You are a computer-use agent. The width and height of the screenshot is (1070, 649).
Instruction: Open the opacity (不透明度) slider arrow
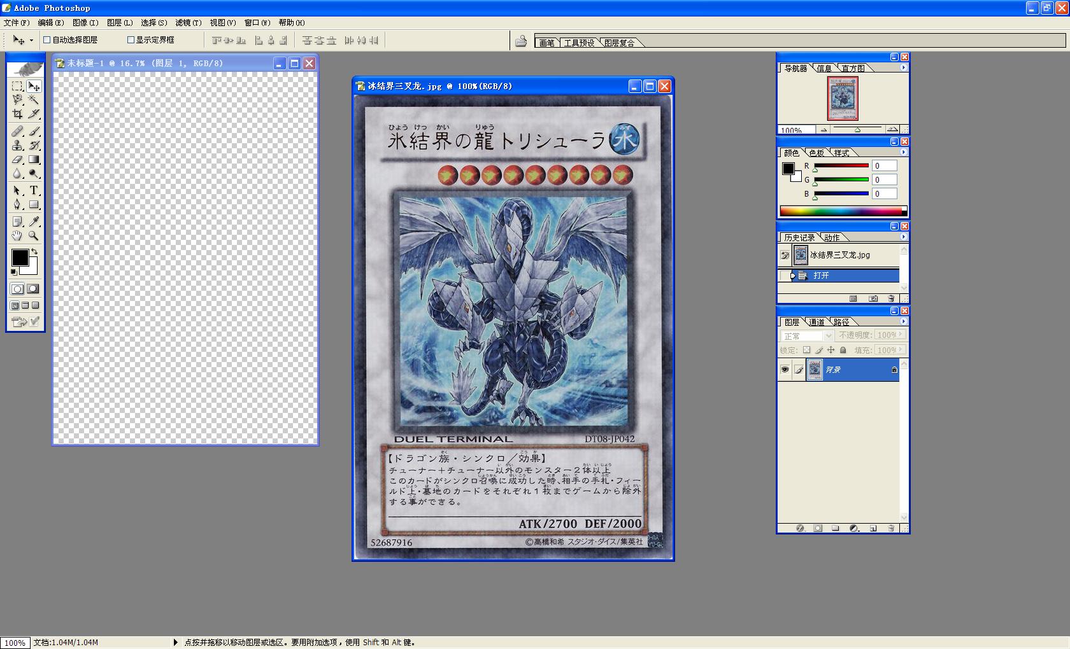point(901,335)
